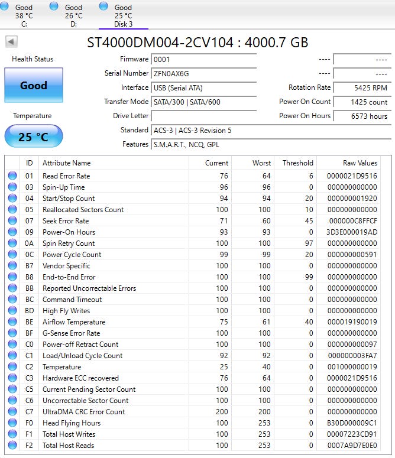Click status icon for C2 Temperature row

[12, 366]
